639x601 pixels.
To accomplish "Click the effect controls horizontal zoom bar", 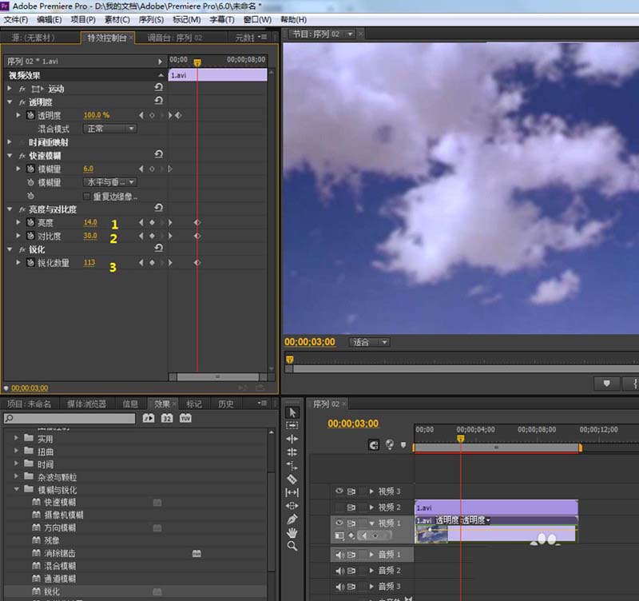I will click(x=217, y=376).
